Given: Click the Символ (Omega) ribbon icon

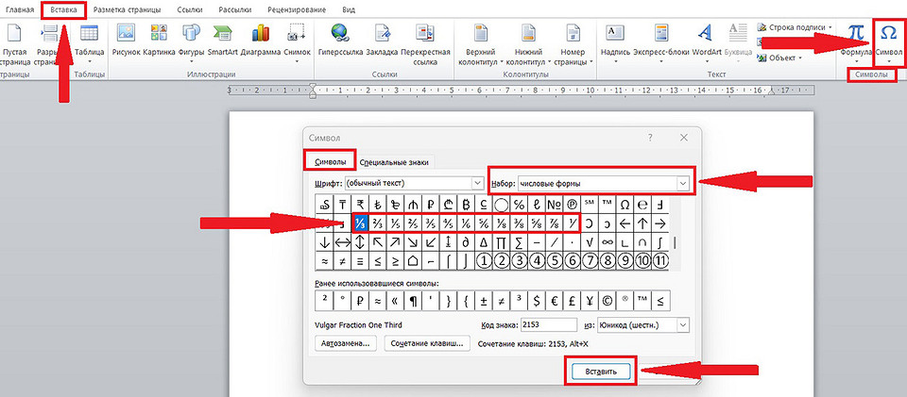Looking at the screenshot, I should pyautogui.click(x=888, y=36).
